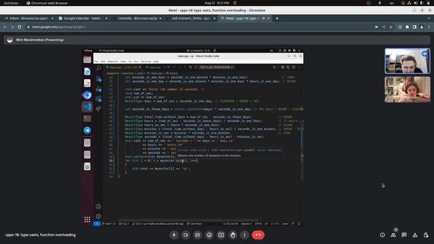Open the Chromium three-dot menu

[x=429, y=27]
